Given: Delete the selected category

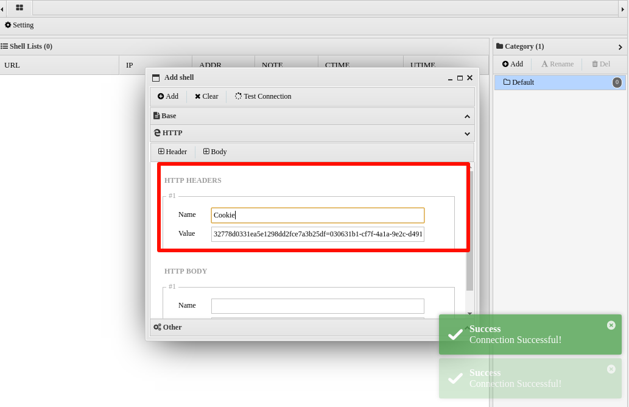Looking at the screenshot, I should [x=600, y=64].
